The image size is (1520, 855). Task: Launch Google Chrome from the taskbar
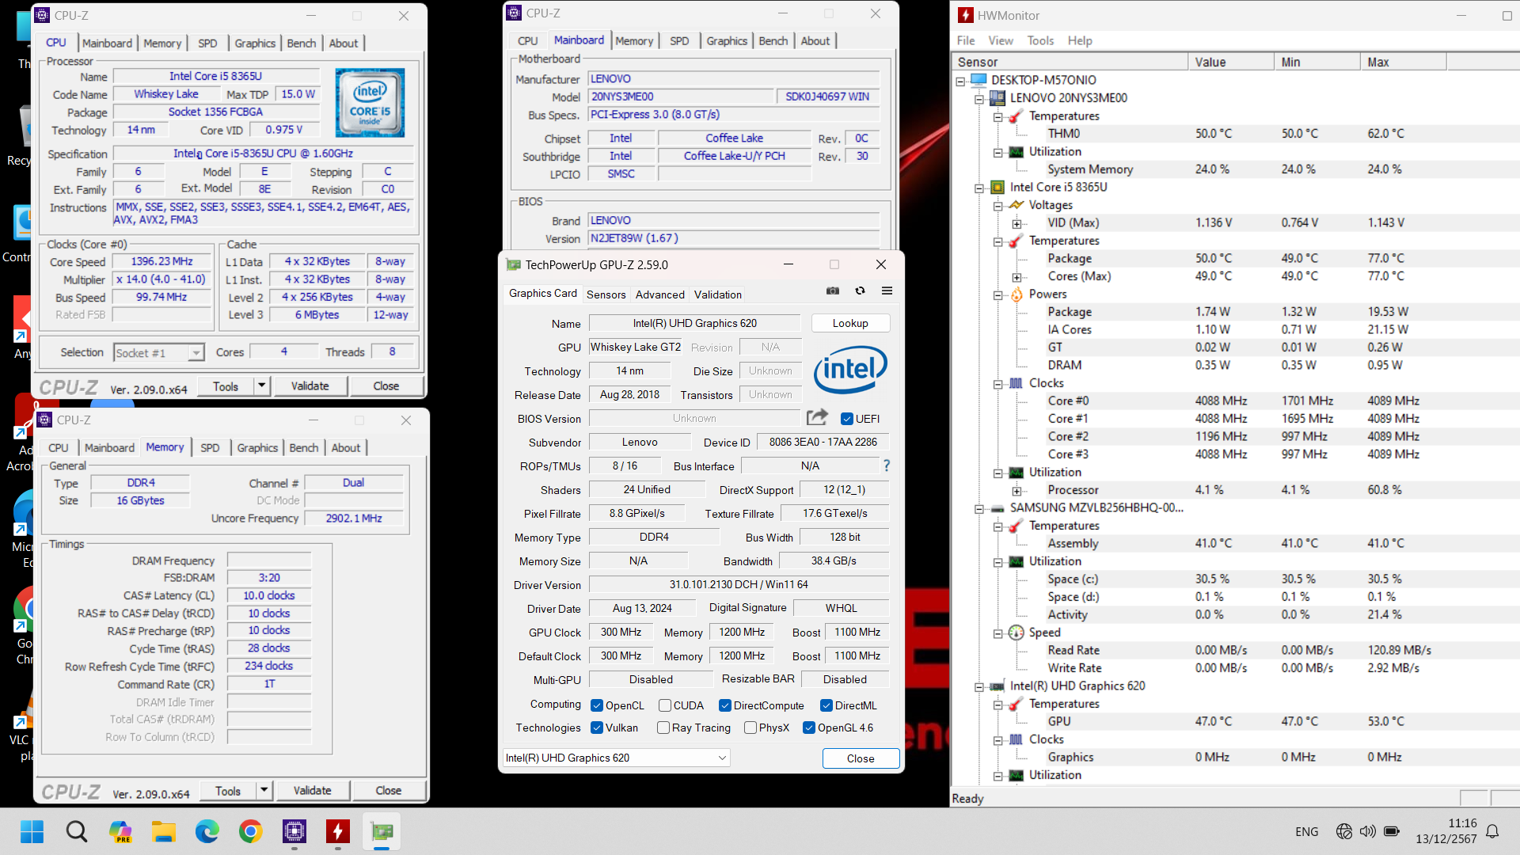coord(251,831)
